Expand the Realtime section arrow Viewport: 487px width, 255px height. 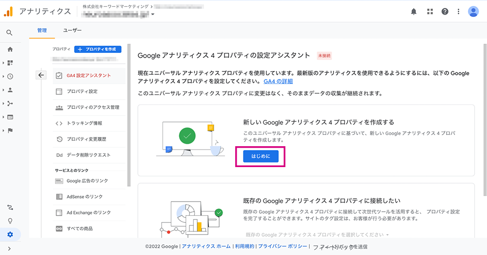click(3, 77)
